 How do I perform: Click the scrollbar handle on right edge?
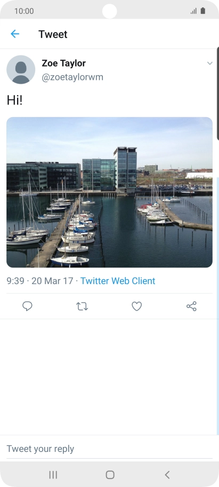218,93
